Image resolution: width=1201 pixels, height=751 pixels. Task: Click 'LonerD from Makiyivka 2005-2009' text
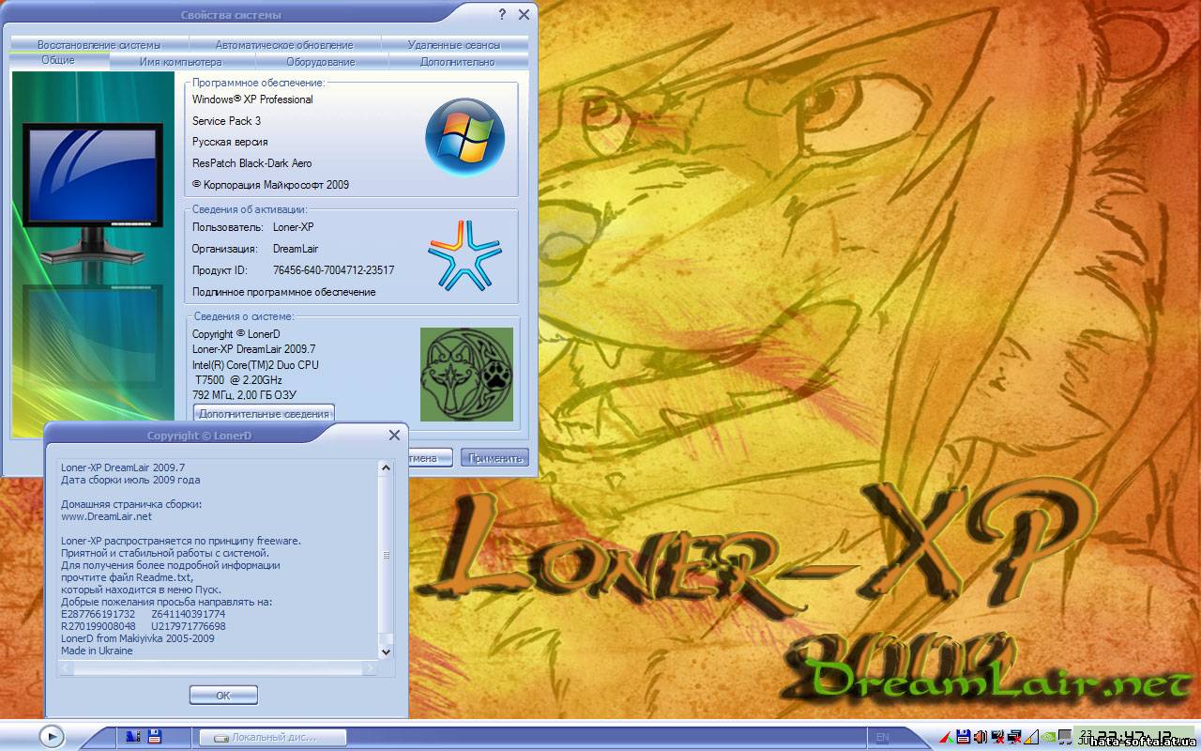[138, 638]
